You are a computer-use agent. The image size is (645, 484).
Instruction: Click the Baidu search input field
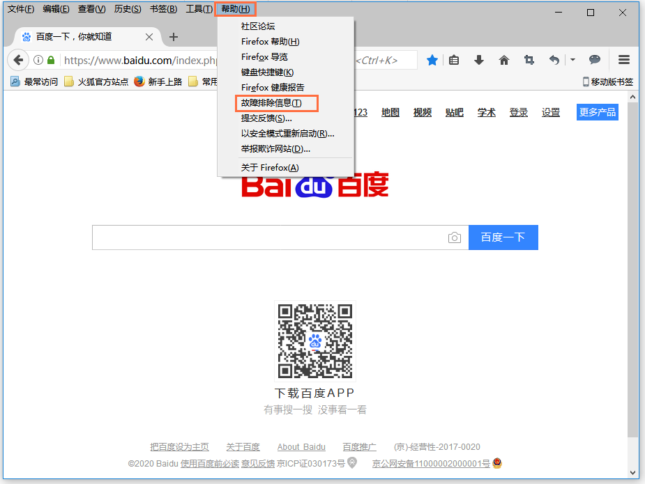(268, 237)
